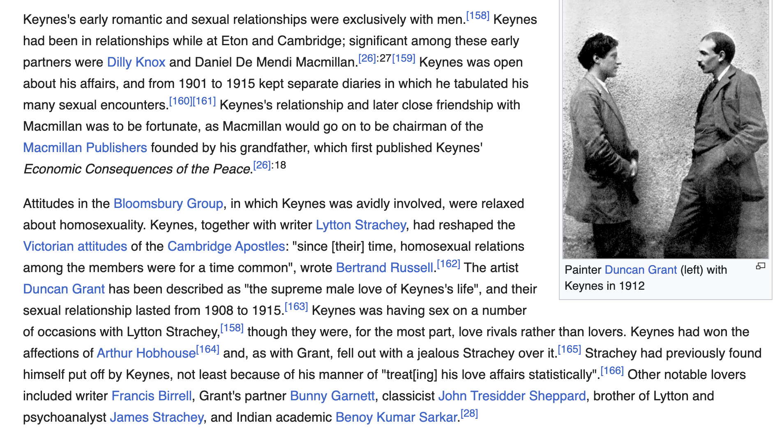Open the Benoy Kumar Sarkar link
775x434 pixels.
397,418
